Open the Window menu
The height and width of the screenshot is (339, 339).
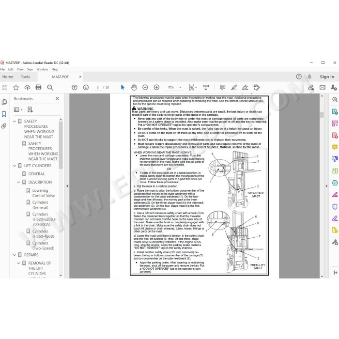(x=42, y=69)
